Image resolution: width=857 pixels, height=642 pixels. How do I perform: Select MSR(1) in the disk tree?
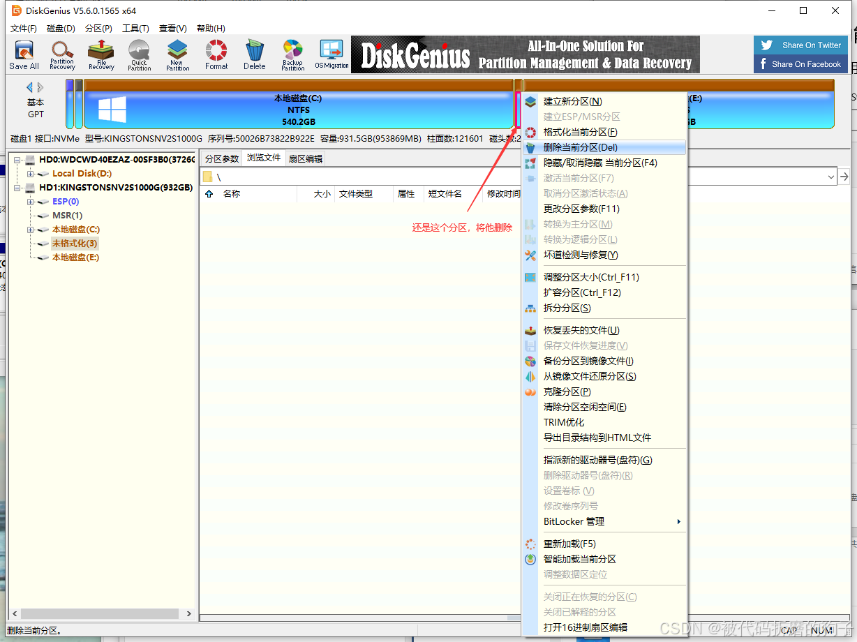(x=67, y=216)
